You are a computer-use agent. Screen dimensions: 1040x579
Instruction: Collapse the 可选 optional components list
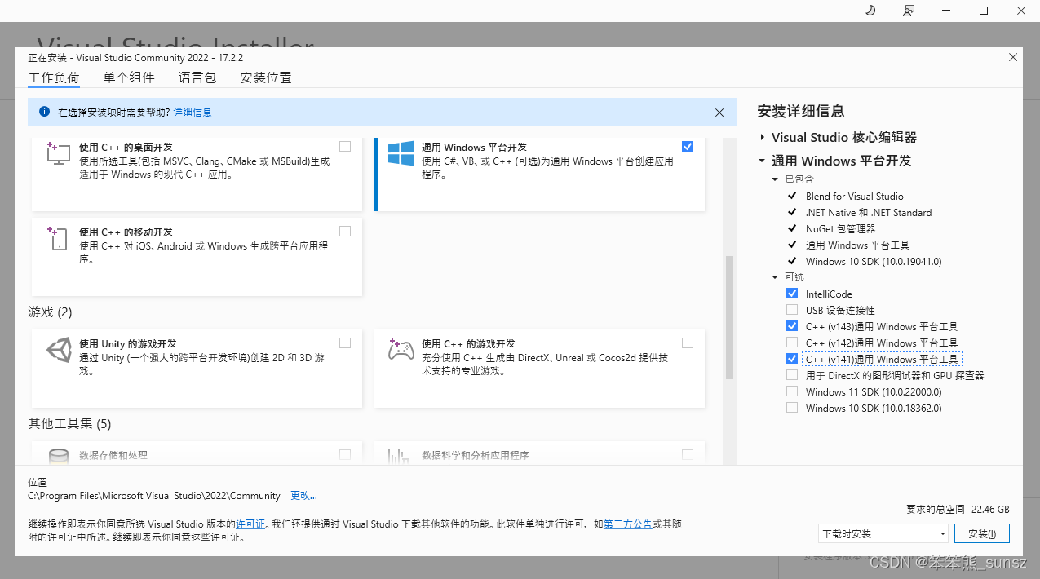click(775, 277)
